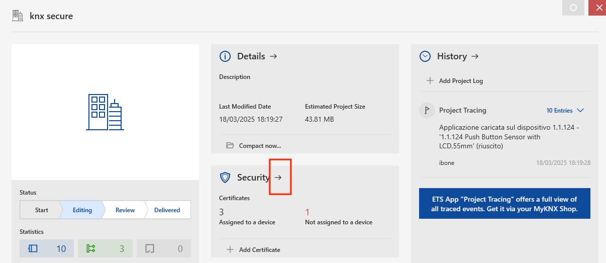This screenshot has height=263, width=606.
Task: Open the Security section arrow
Action: pyautogui.click(x=278, y=177)
